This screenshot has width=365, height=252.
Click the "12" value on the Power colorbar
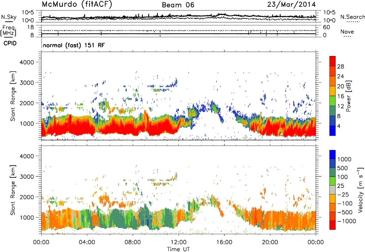340,106
